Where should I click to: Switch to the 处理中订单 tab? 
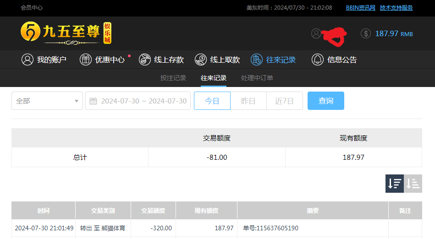[x=257, y=78]
